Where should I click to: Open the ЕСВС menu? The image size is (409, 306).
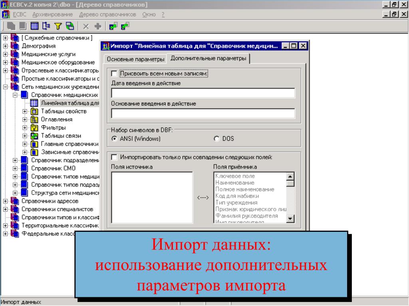(20, 15)
